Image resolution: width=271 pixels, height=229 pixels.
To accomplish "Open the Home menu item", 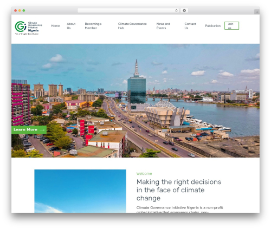I will click(55, 26).
